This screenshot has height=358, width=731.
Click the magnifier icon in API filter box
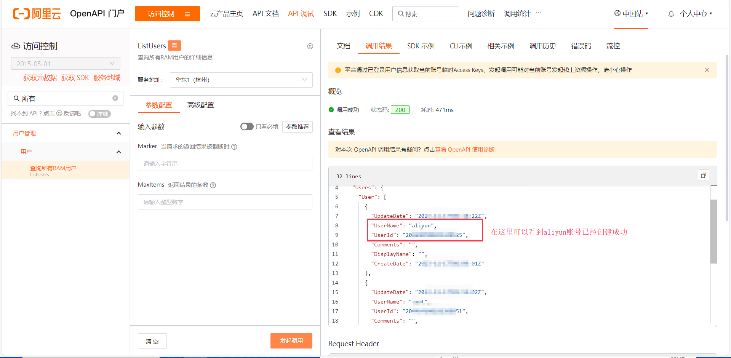point(16,99)
